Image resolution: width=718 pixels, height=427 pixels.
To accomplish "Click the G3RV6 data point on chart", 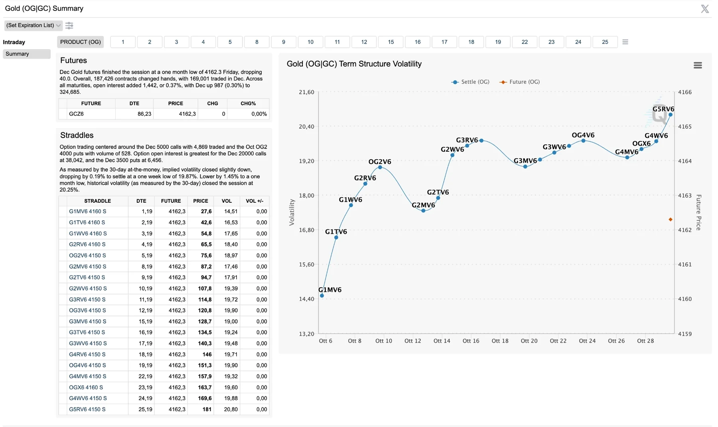I will (467, 146).
